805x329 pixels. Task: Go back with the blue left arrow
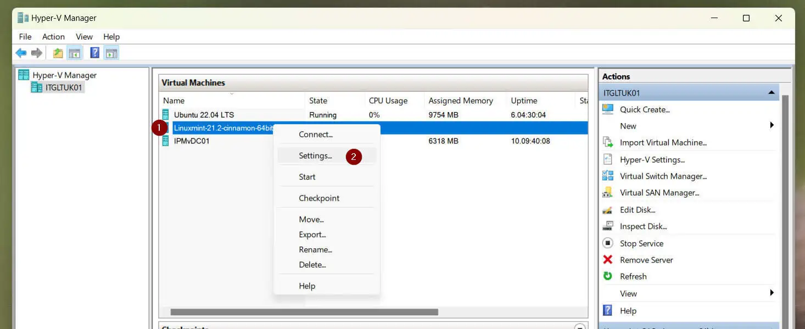[21, 53]
